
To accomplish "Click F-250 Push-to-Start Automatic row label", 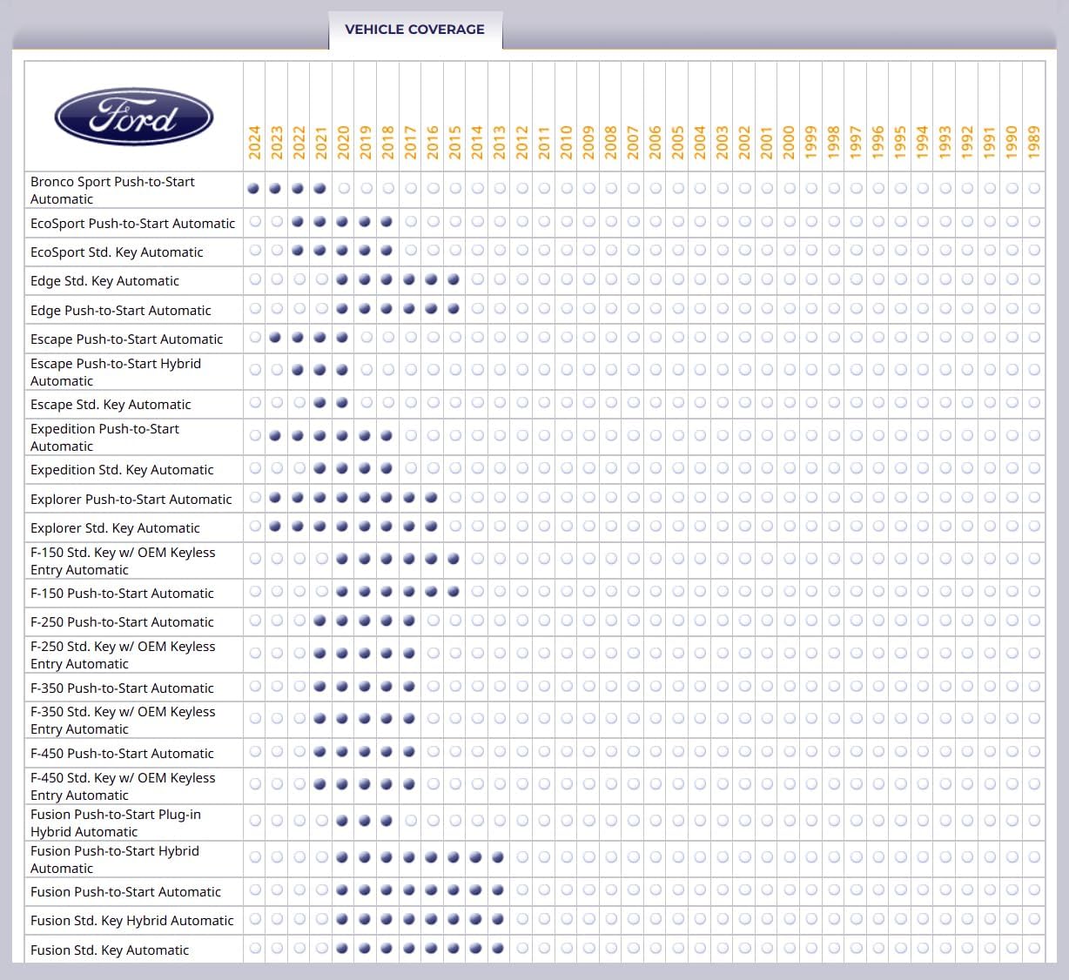I will (122, 621).
